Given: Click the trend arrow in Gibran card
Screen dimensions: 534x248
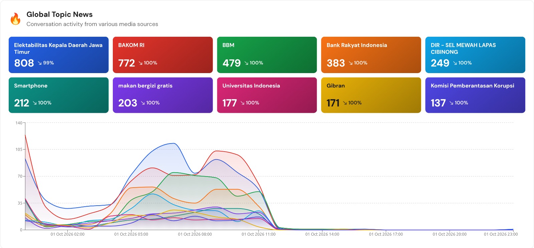Looking at the screenshot, I should [345, 103].
